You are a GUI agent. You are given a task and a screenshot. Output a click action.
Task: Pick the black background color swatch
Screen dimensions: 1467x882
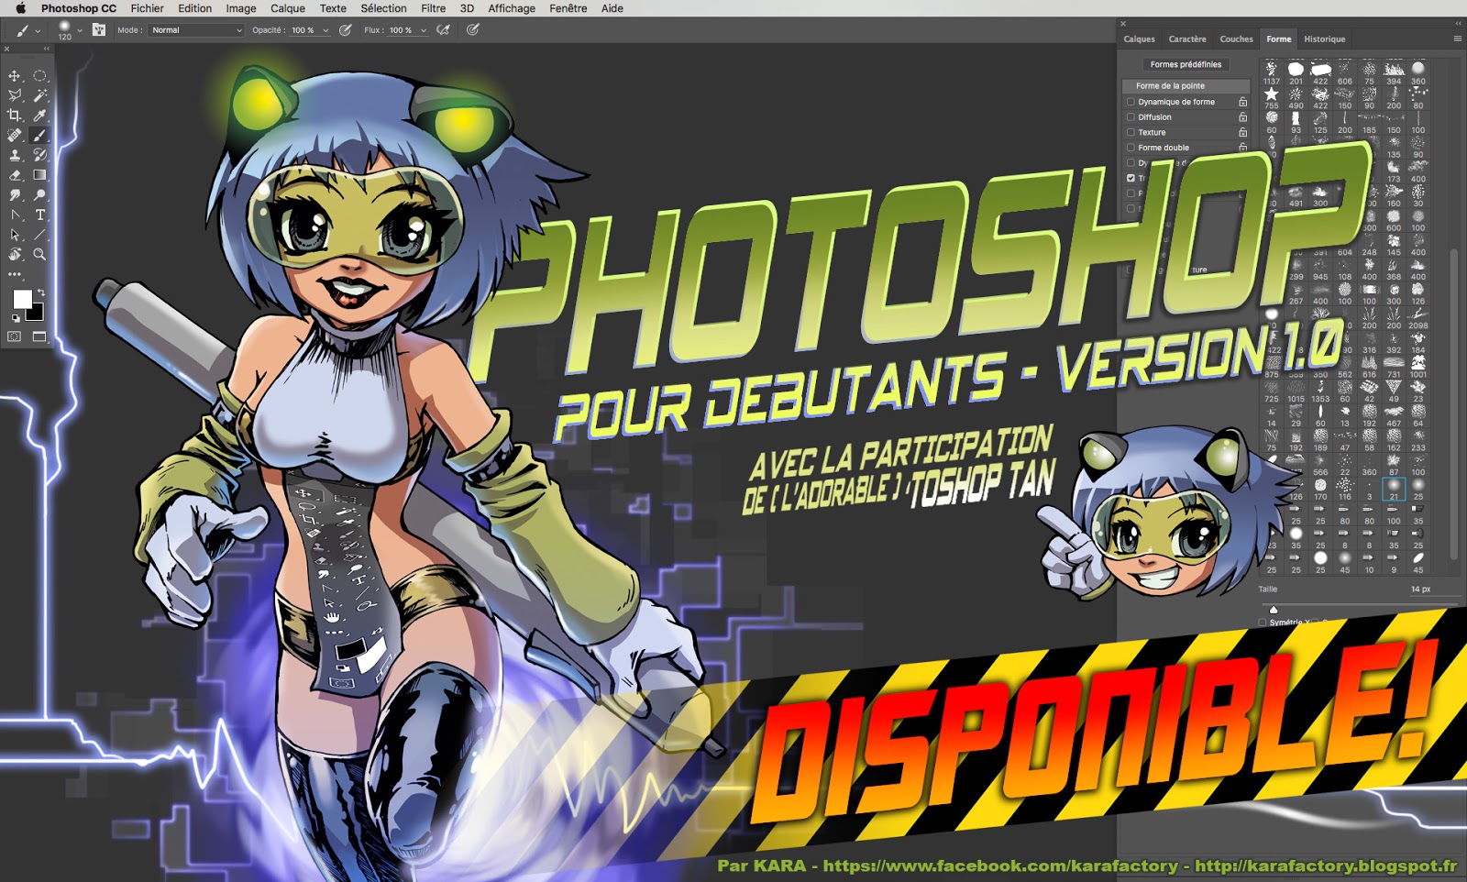point(35,312)
